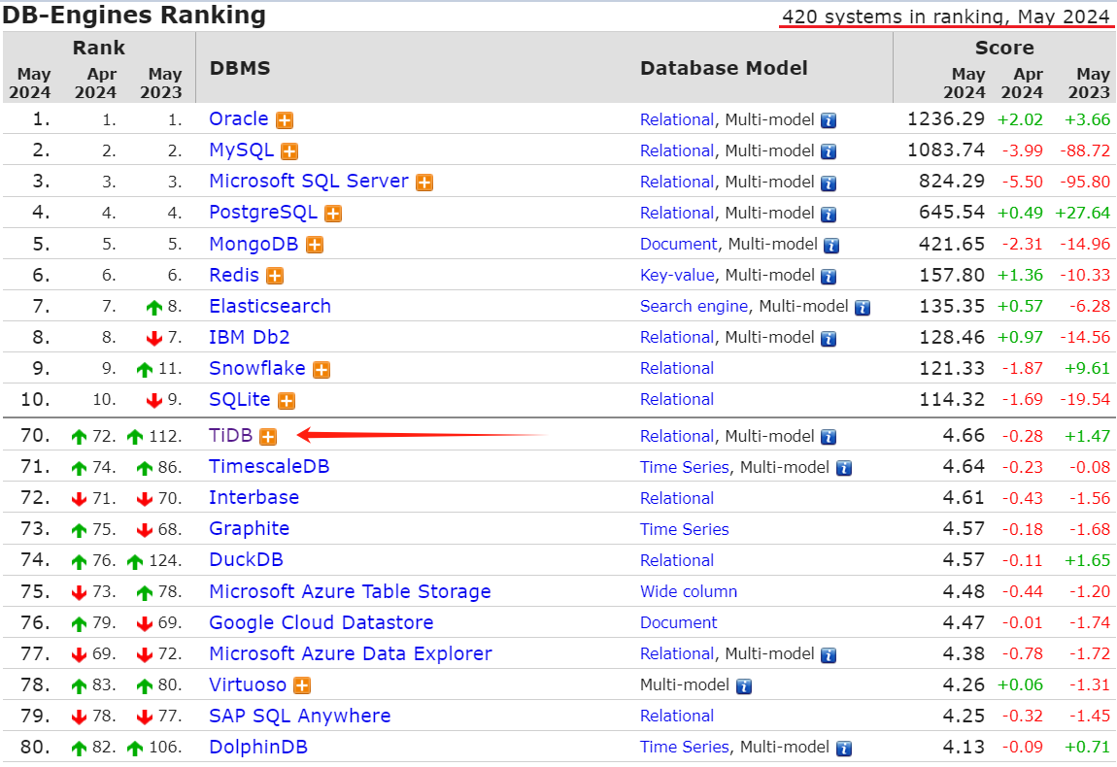Click the Key-value model link in Redis's row
The width and height of the screenshot is (1117, 767).
point(677,276)
